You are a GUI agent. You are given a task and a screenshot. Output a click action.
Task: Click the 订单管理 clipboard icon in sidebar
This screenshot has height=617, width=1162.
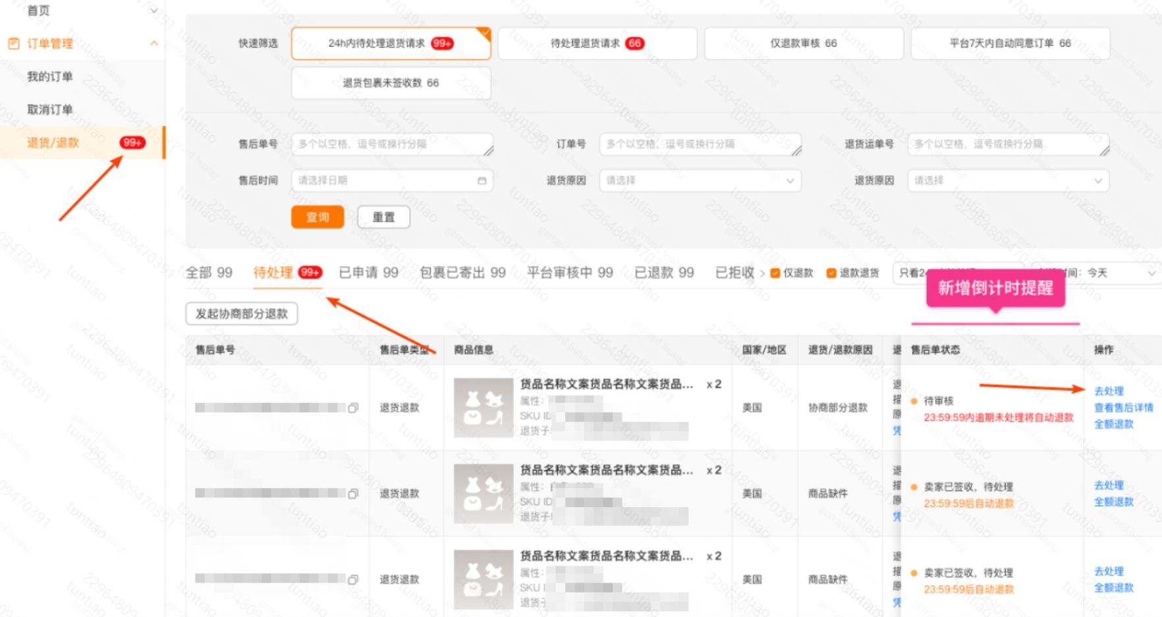(x=14, y=43)
